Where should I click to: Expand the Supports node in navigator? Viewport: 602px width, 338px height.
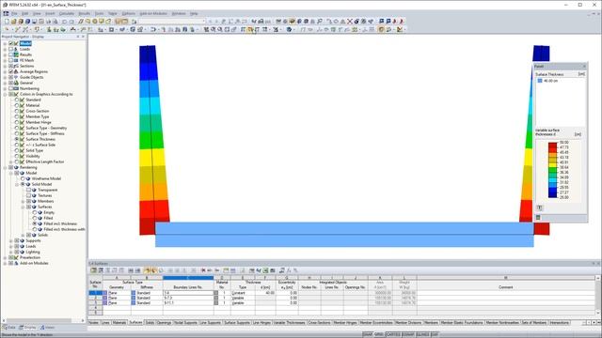point(10,240)
